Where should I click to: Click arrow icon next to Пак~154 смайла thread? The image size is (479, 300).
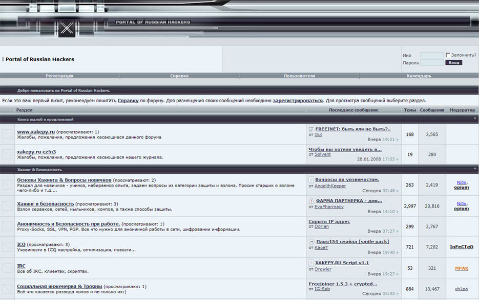[311, 241]
